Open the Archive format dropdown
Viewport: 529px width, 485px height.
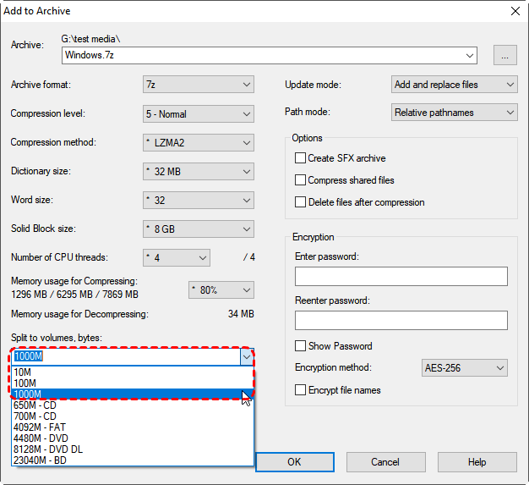point(199,85)
